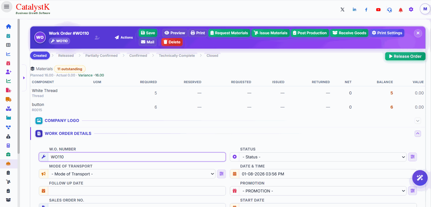Select the Released stage
The image size is (431, 207).
[66, 55]
